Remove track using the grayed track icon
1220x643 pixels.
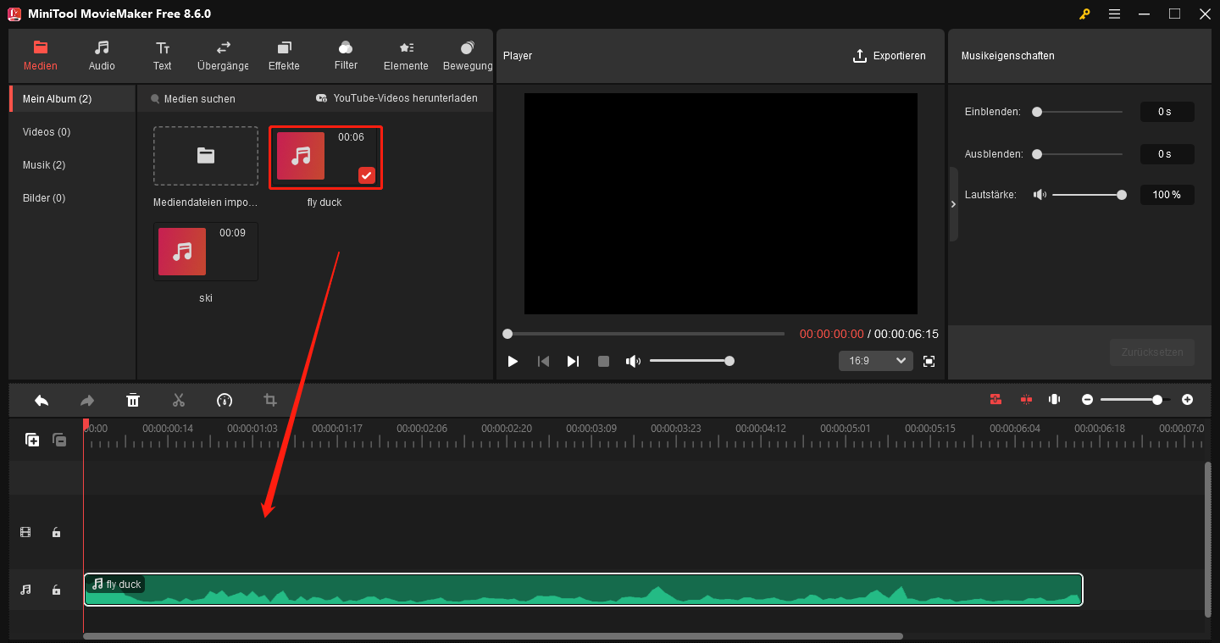click(x=59, y=440)
